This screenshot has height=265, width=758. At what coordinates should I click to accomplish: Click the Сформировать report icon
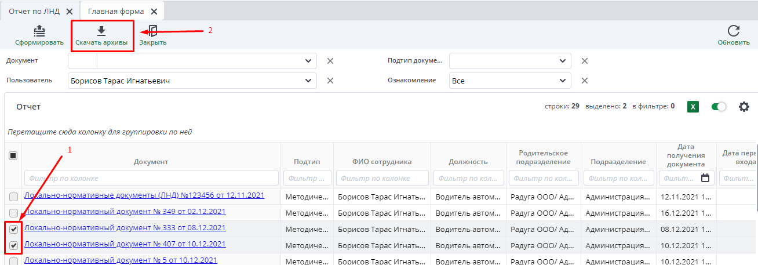[x=39, y=31]
